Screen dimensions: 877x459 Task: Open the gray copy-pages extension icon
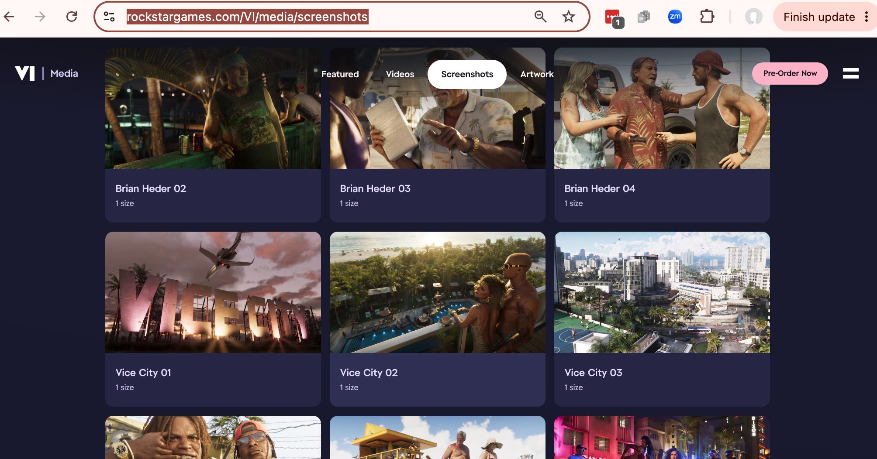pyautogui.click(x=644, y=17)
